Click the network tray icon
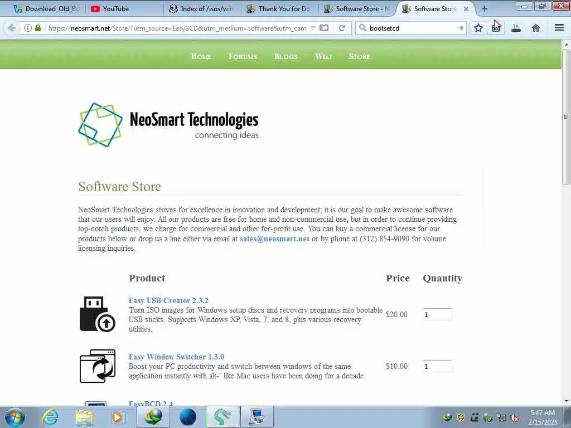The height and width of the screenshot is (428, 571). click(501, 417)
